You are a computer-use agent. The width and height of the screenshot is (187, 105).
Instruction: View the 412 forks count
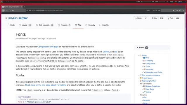[x=177, y=18]
